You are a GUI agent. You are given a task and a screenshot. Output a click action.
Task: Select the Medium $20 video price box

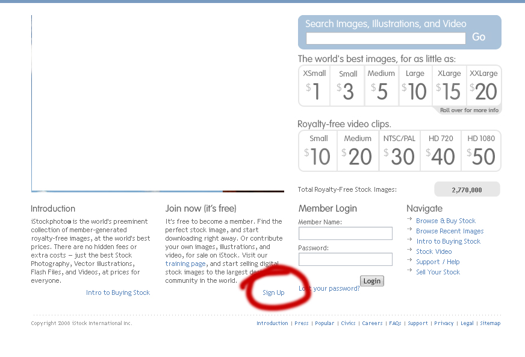pos(358,151)
